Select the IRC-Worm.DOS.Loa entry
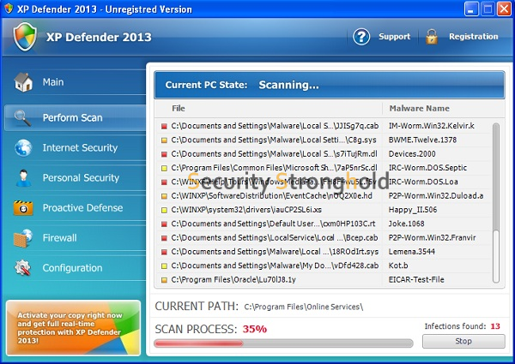 (423, 182)
